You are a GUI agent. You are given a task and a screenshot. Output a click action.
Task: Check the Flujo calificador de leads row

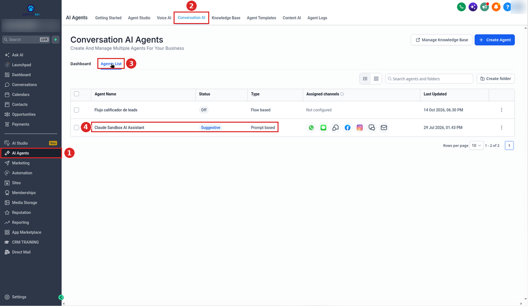(x=77, y=110)
